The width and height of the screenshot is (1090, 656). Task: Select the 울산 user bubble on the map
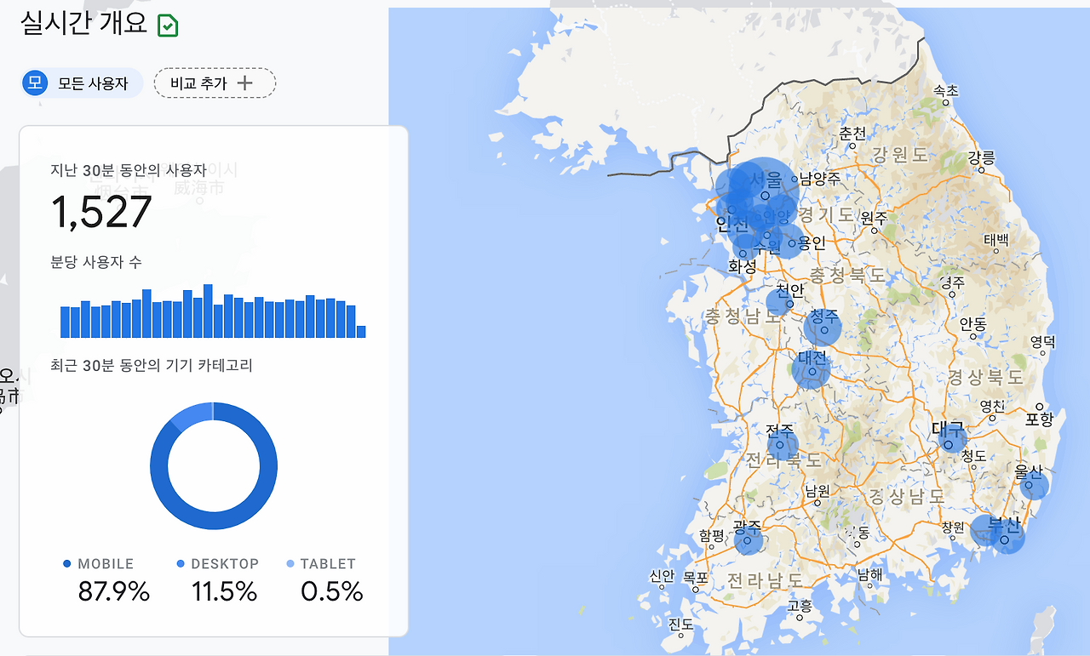(1034, 486)
